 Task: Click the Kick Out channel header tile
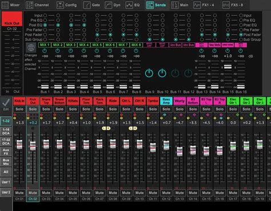click(x=12, y=19)
